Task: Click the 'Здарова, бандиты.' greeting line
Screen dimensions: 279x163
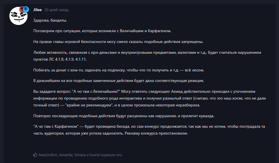Action: pyautogui.click(x=50, y=20)
